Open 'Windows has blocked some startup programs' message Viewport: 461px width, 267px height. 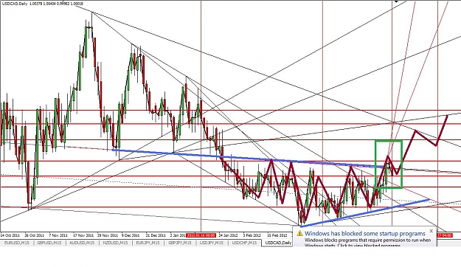pos(365,234)
